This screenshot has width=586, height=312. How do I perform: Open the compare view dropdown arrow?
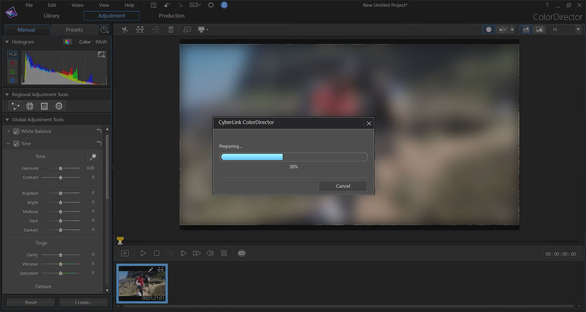pos(512,29)
